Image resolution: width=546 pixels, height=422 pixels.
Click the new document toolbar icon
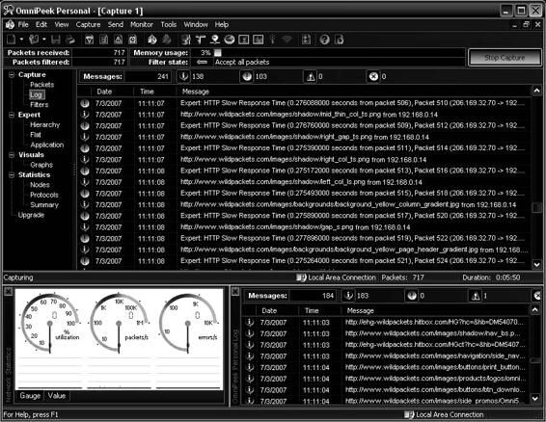[12, 40]
